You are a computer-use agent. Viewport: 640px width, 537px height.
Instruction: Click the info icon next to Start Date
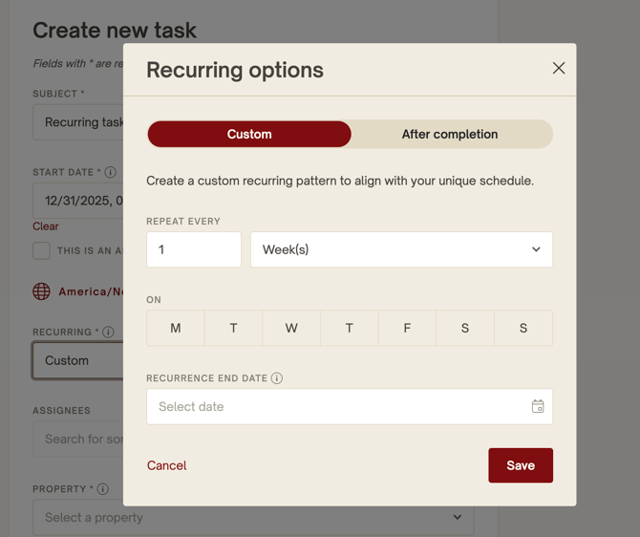110,173
